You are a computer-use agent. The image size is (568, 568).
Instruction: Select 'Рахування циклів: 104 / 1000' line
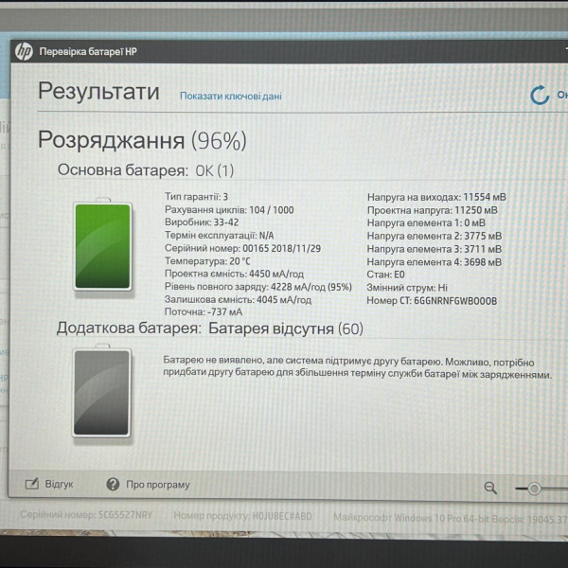pos(229,210)
